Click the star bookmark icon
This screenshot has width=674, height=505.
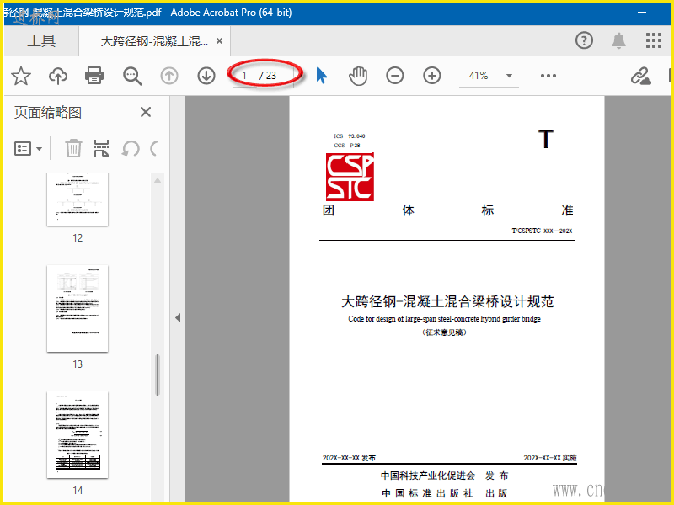20,76
